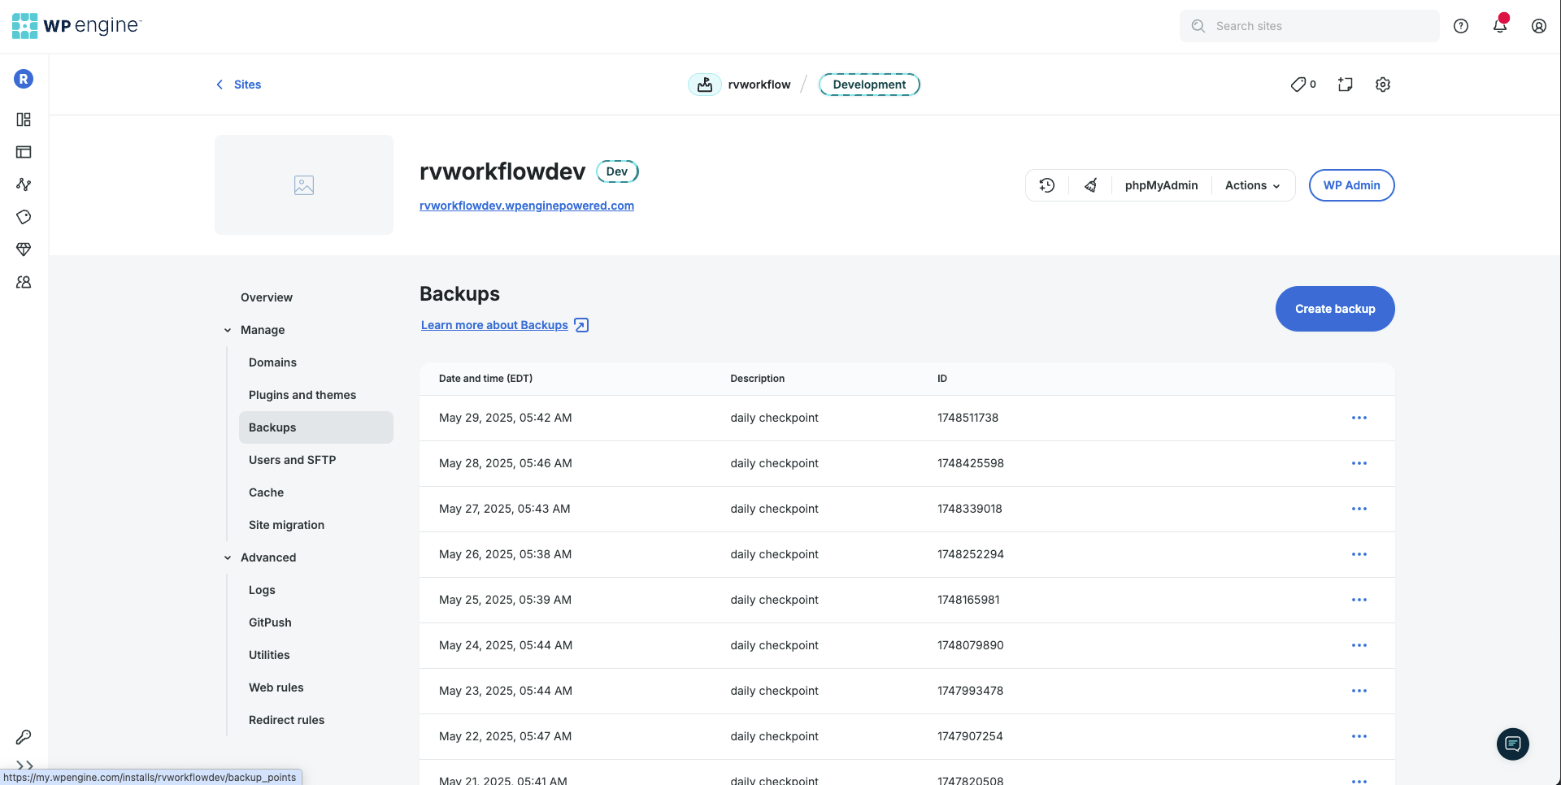Collapse the Advanced section
Image resolution: width=1561 pixels, height=785 pixels.
[228, 557]
